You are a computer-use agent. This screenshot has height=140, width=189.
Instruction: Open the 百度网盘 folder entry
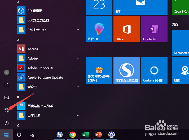tap(48, 115)
